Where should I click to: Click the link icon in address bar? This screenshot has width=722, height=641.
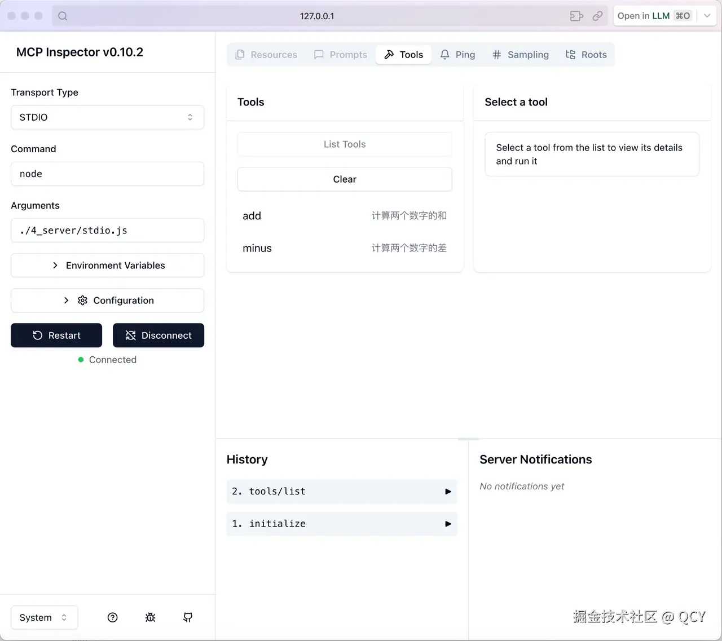(x=597, y=16)
